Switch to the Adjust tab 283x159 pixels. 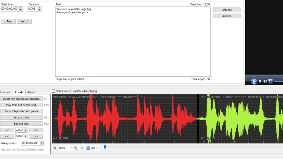pos(31,92)
